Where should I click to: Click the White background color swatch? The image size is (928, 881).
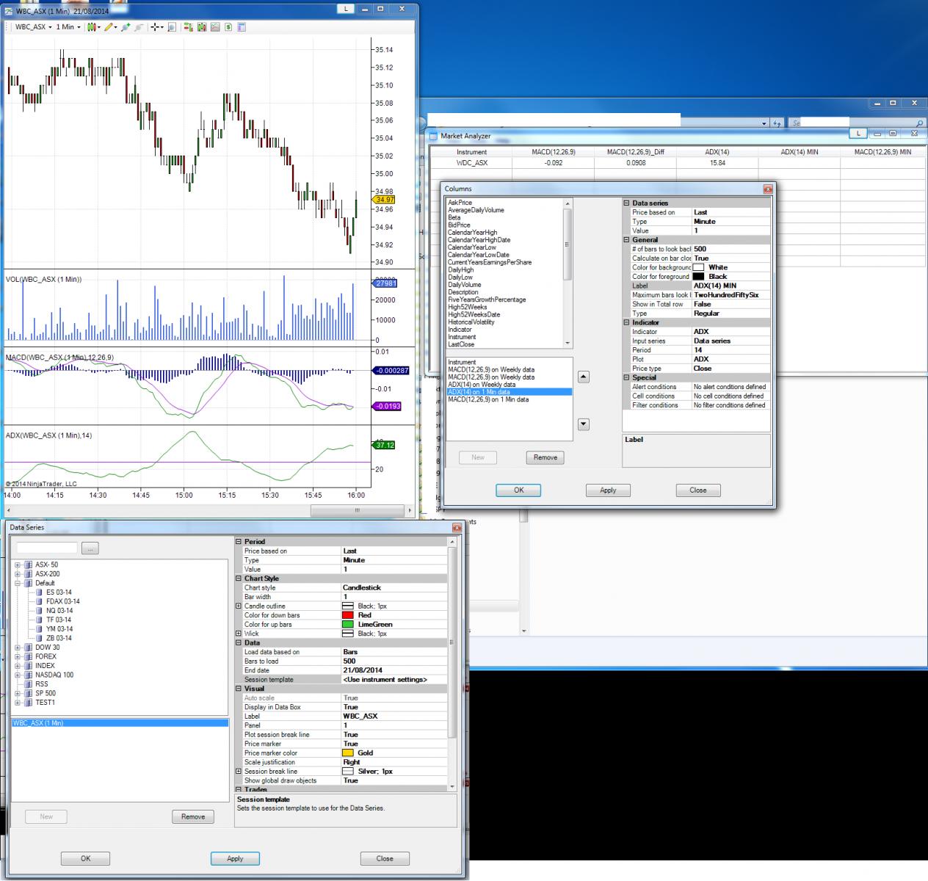pyautogui.click(x=699, y=268)
